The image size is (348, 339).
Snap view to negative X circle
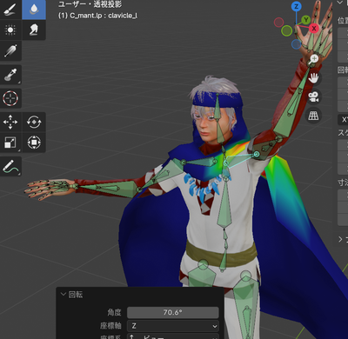(x=278, y=23)
